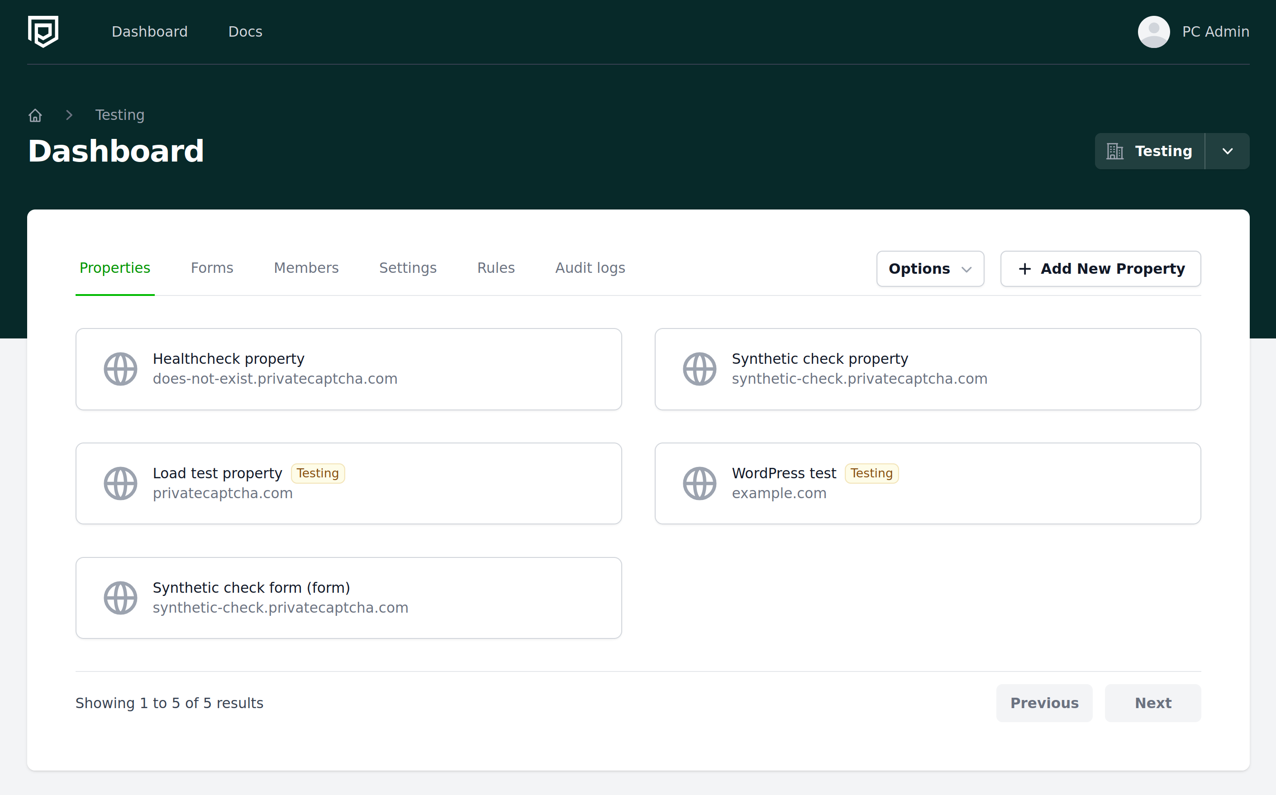Open Docs in top navigation
The width and height of the screenshot is (1276, 795).
tap(245, 32)
